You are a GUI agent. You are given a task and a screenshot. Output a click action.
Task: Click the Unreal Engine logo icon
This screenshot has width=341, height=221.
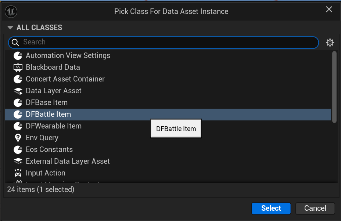click(10, 12)
